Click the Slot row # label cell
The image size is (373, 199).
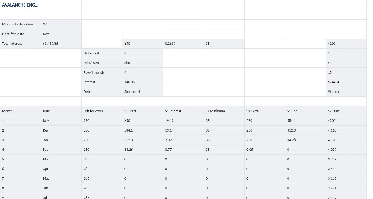click(x=102, y=53)
